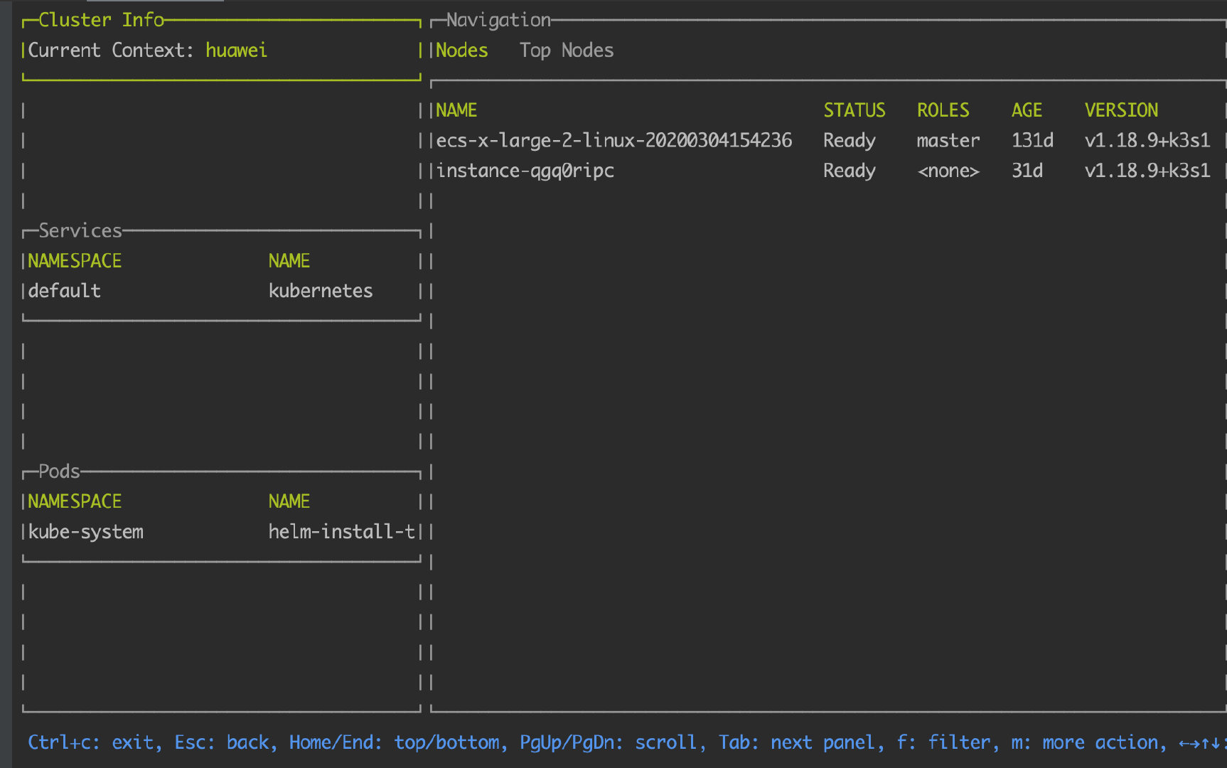This screenshot has height=768, width=1227.
Task: Click the STATUS column header
Action: coord(854,110)
